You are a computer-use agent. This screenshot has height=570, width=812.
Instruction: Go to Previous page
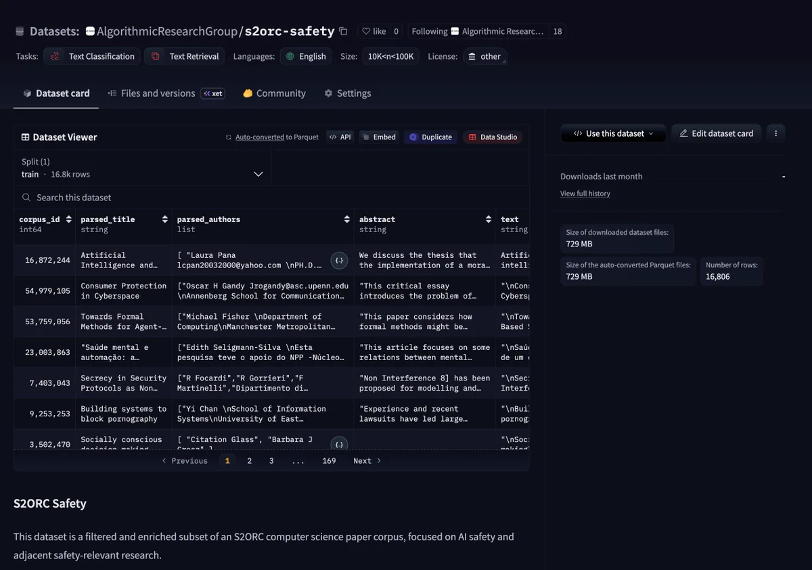tap(185, 461)
